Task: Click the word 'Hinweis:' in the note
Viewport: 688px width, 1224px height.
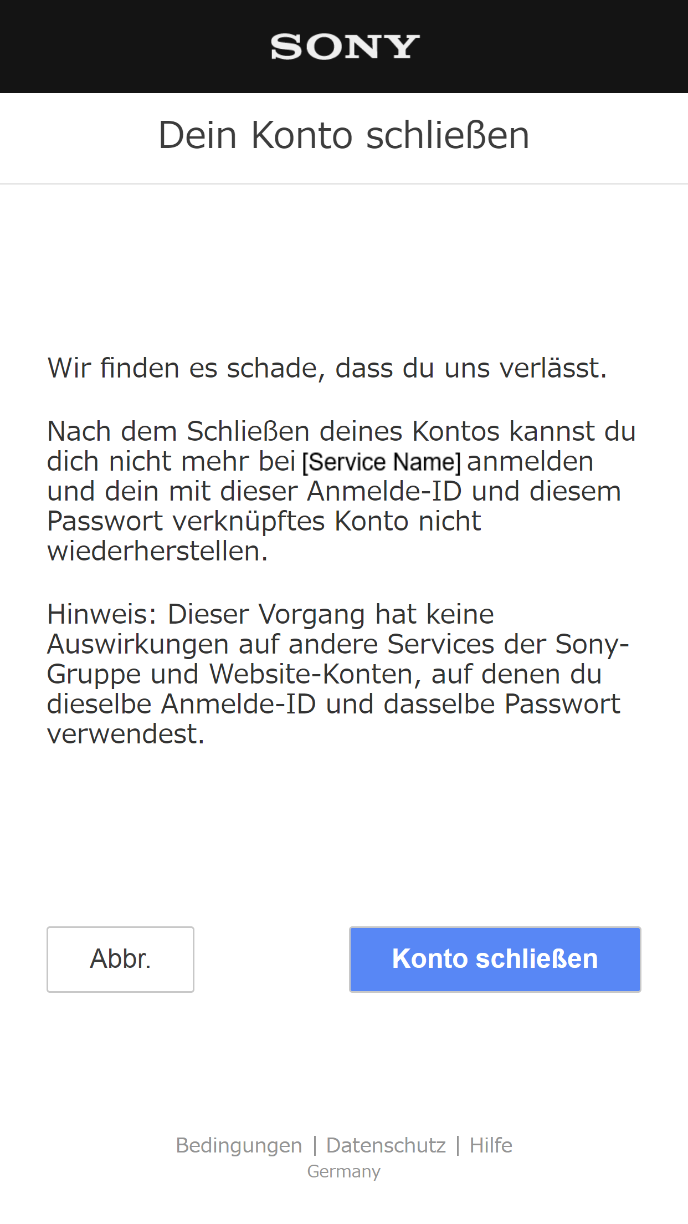Action: coord(102,614)
